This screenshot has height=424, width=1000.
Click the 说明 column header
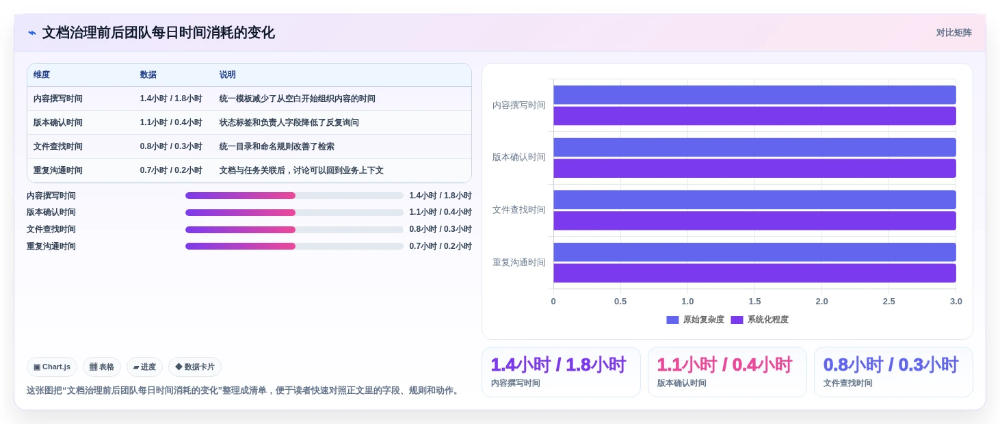coord(228,75)
